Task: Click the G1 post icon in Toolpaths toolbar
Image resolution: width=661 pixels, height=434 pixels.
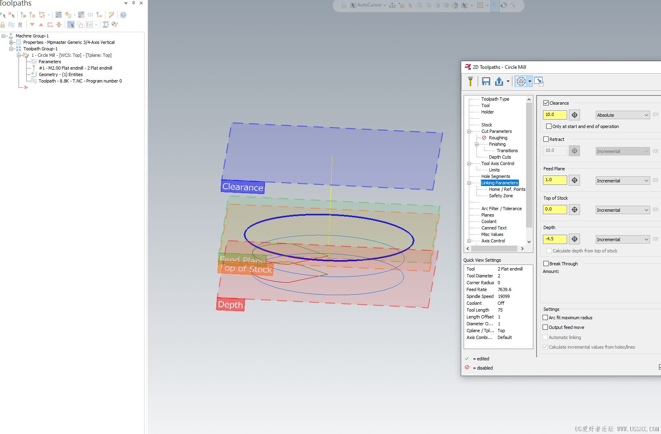Action: (90, 15)
